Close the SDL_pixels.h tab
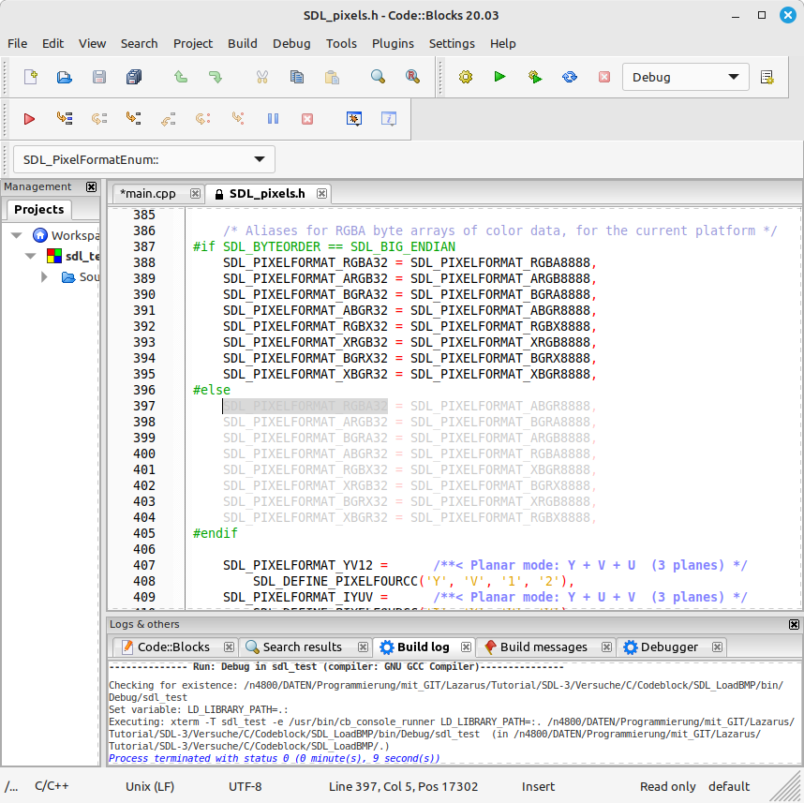The height and width of the screenshot is (803, 804). click(321, 193)
